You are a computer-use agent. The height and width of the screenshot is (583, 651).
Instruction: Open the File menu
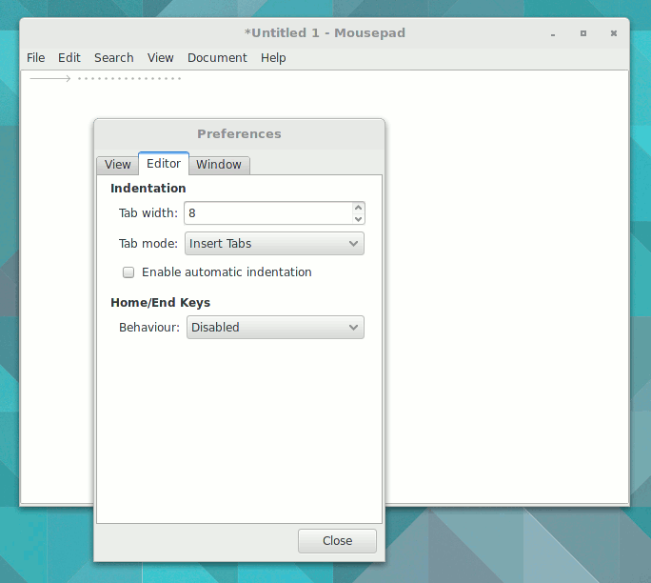point(35,58)
